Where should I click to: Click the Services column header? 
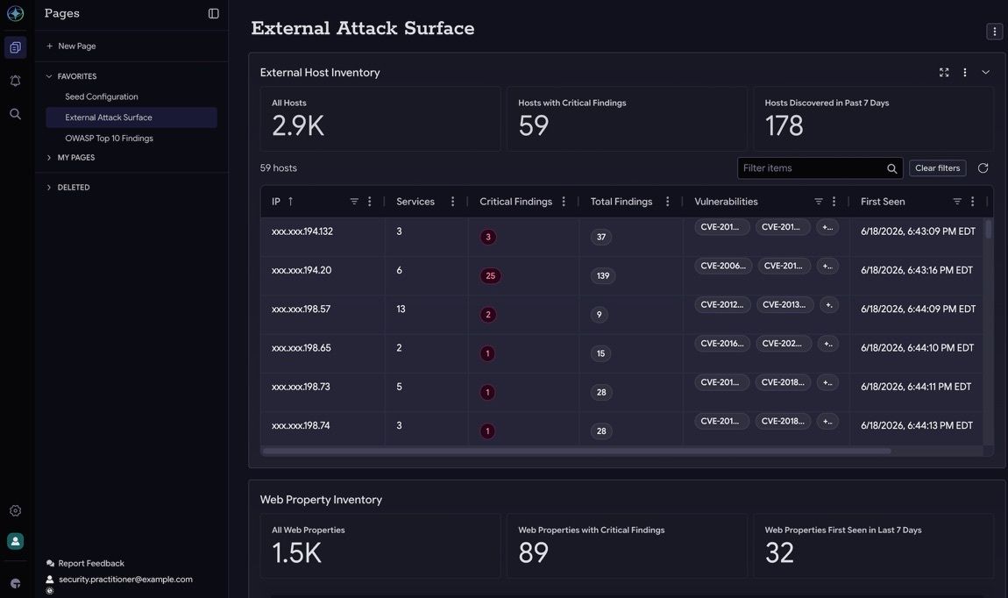click(415, 202)
